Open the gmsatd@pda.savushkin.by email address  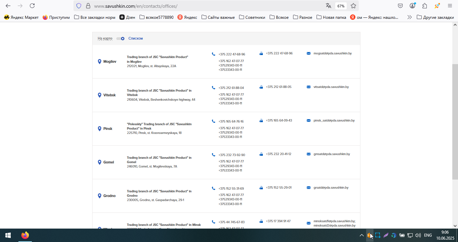[x=332, y=154]
